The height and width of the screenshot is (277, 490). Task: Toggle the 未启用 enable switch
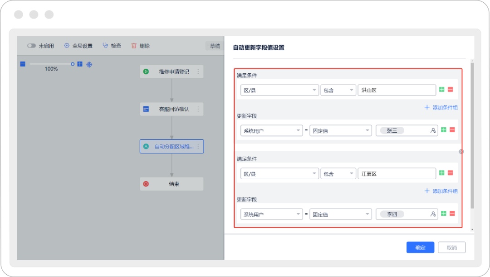32,46
